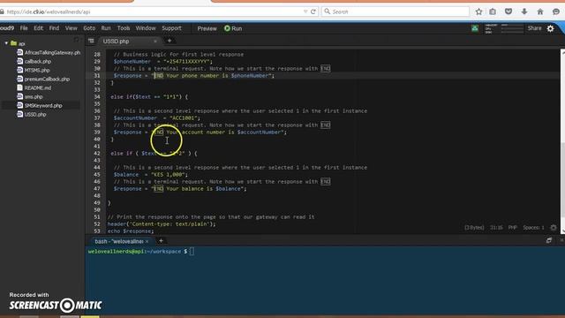Open USSD.php in the file tree

coord(35,114)
